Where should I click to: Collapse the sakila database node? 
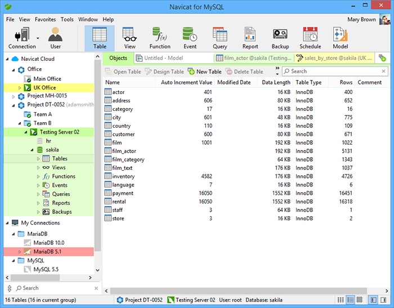pos(32,150)
